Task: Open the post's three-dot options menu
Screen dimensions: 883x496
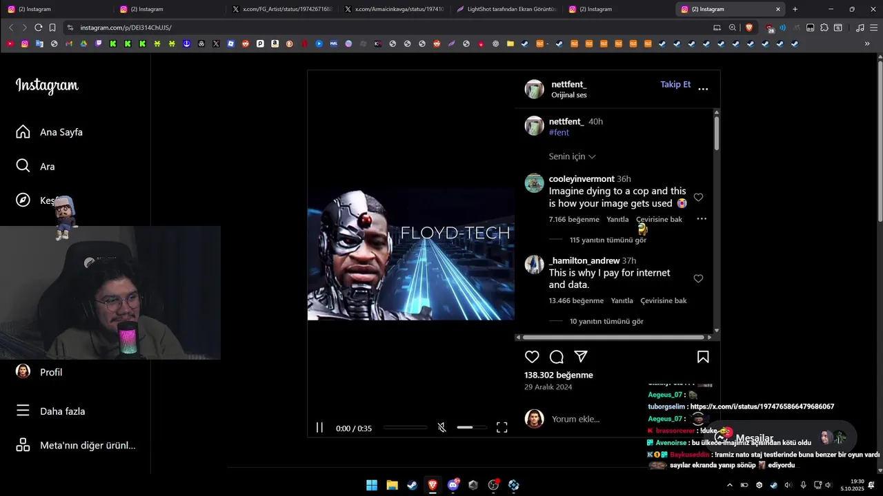Action: pos(703,90)
